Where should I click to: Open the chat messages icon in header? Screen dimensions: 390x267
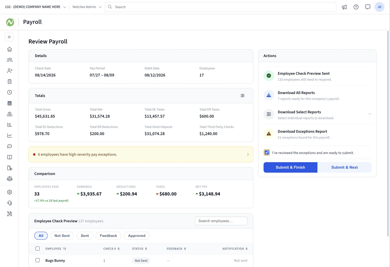pos(368,7)
